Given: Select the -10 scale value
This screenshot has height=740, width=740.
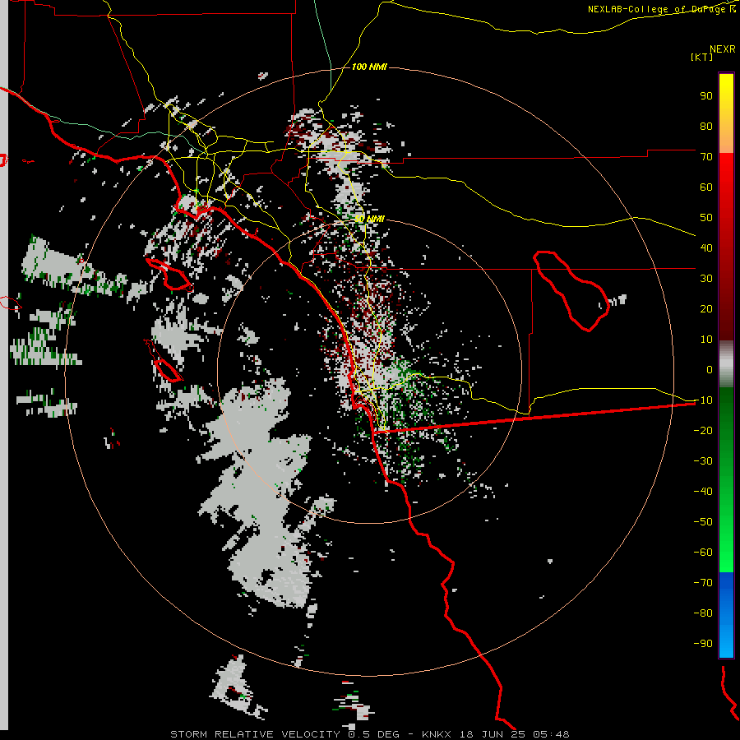Looking at the screenshot, I should point(703,400).
